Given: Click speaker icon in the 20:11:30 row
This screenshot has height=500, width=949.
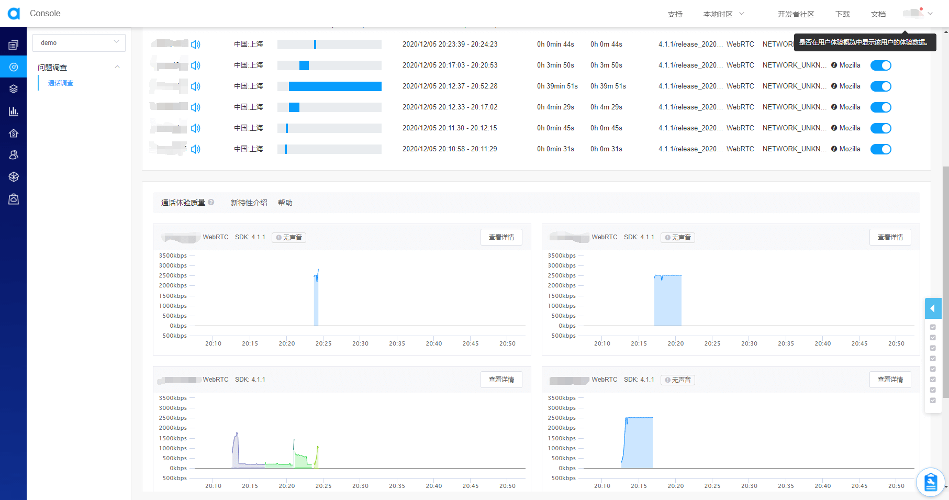Looking at the screenshot, I should 196,128.
